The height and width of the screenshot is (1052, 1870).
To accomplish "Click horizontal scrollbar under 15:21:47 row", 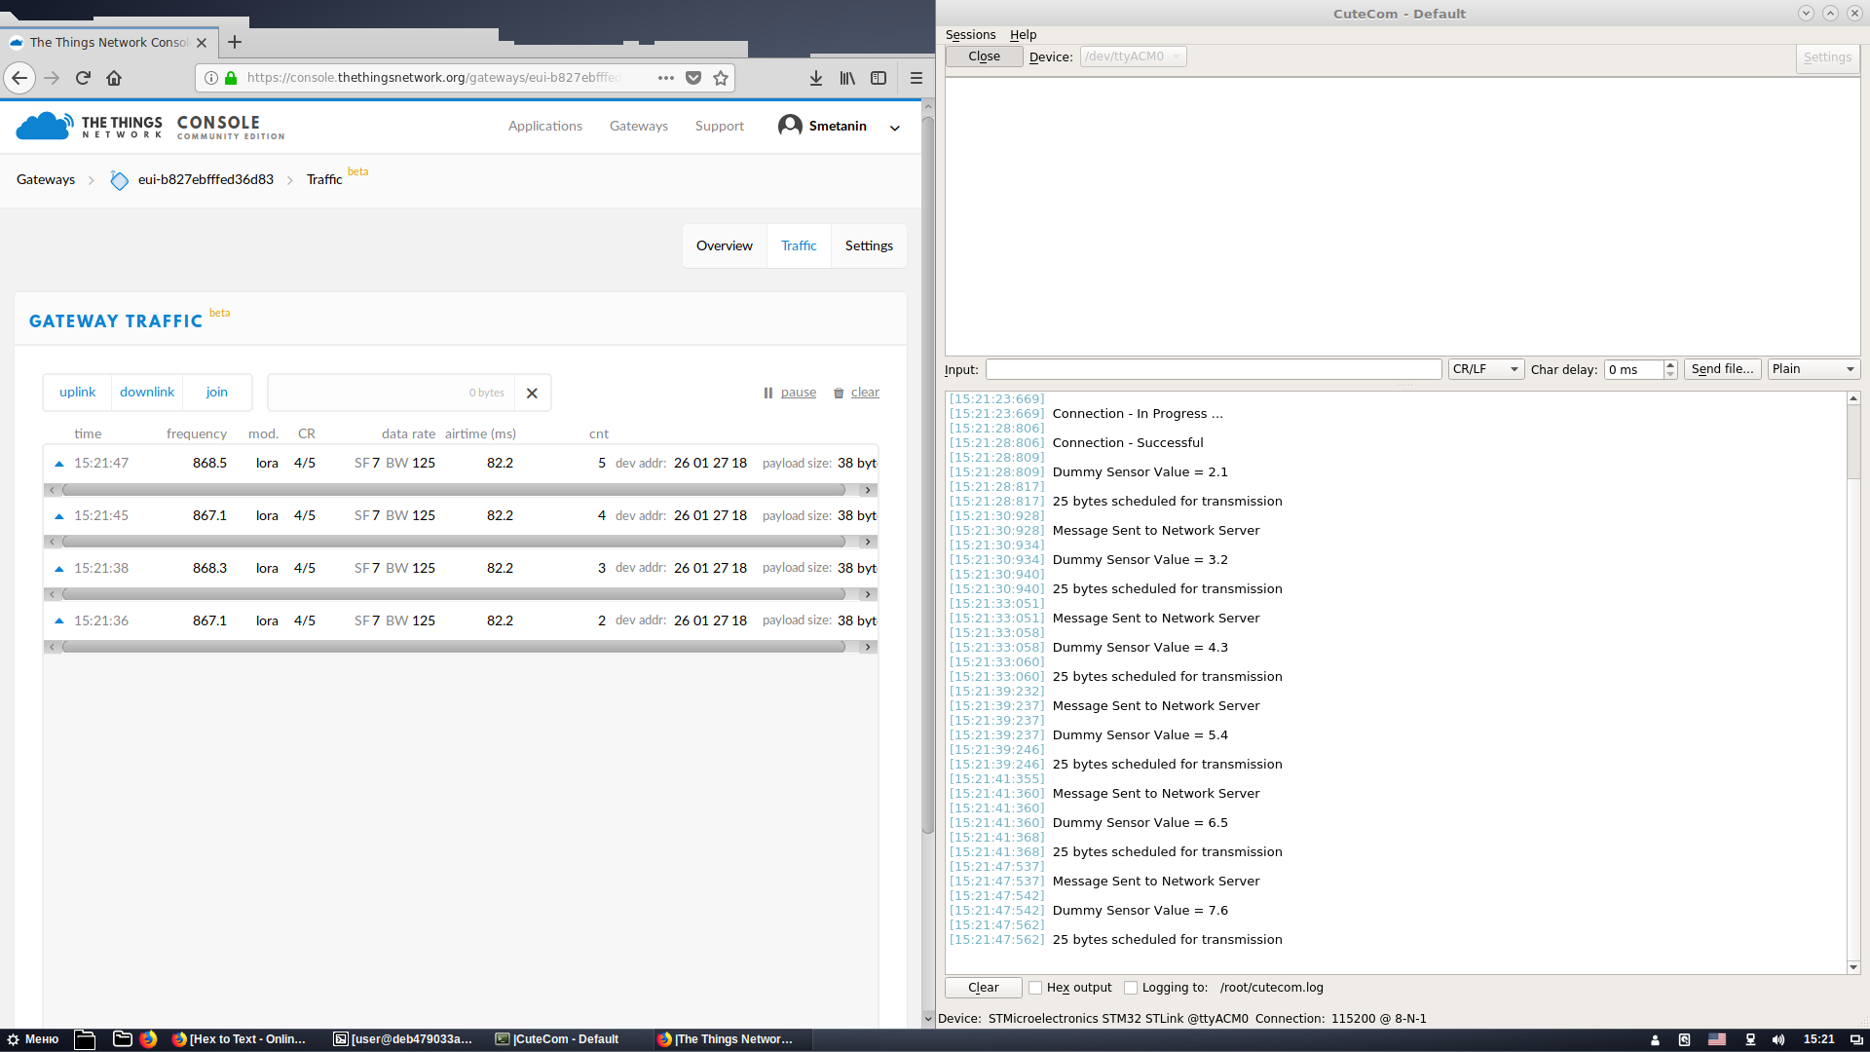I will click(x=454, y=490).
